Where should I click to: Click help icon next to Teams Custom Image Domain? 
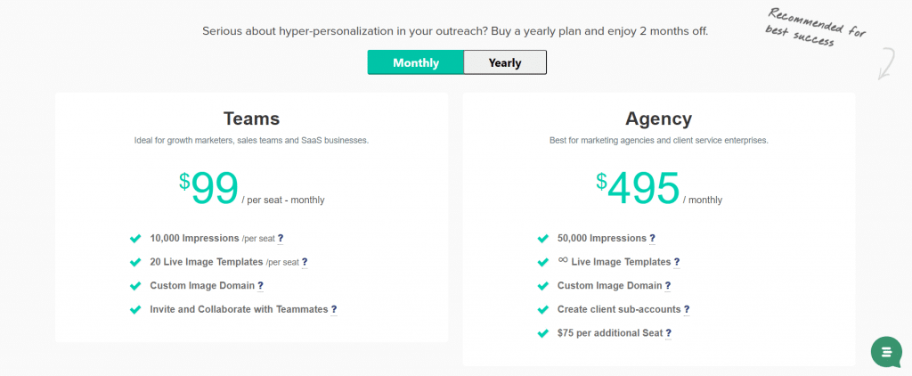tap(261, 286)
